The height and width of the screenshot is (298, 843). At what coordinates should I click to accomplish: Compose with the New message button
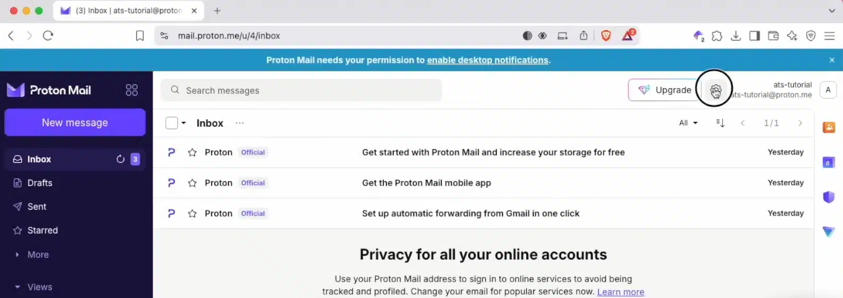(x=75, y=122)
